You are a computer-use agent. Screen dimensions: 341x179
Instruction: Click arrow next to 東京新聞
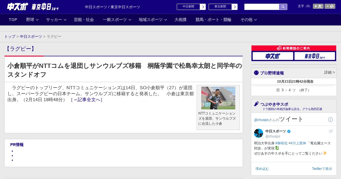(235, 7)
